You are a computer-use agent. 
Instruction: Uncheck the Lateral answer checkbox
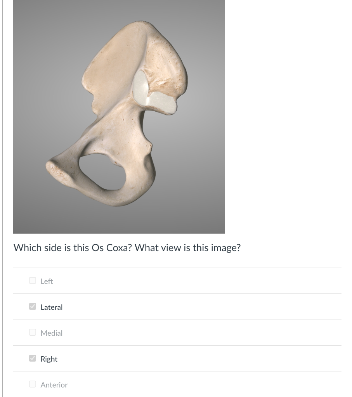point(33,307)
